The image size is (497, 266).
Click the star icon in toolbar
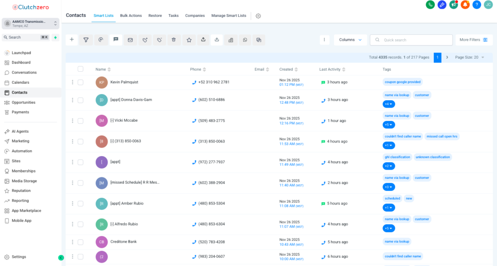(x=189, y=40)
